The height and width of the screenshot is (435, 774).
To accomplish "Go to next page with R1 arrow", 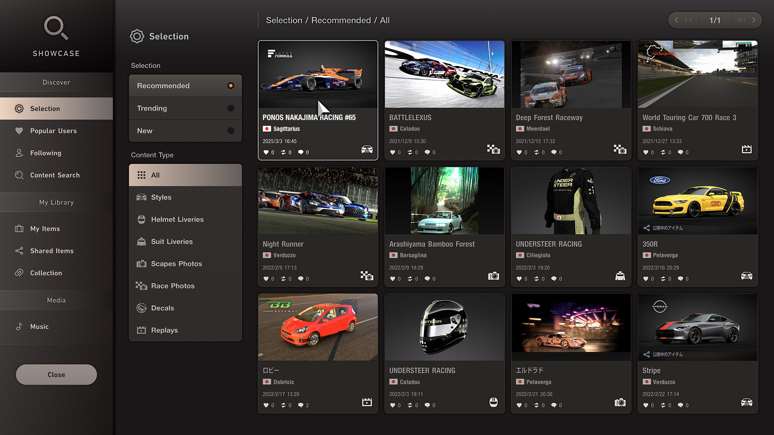I will click(753, 20).
